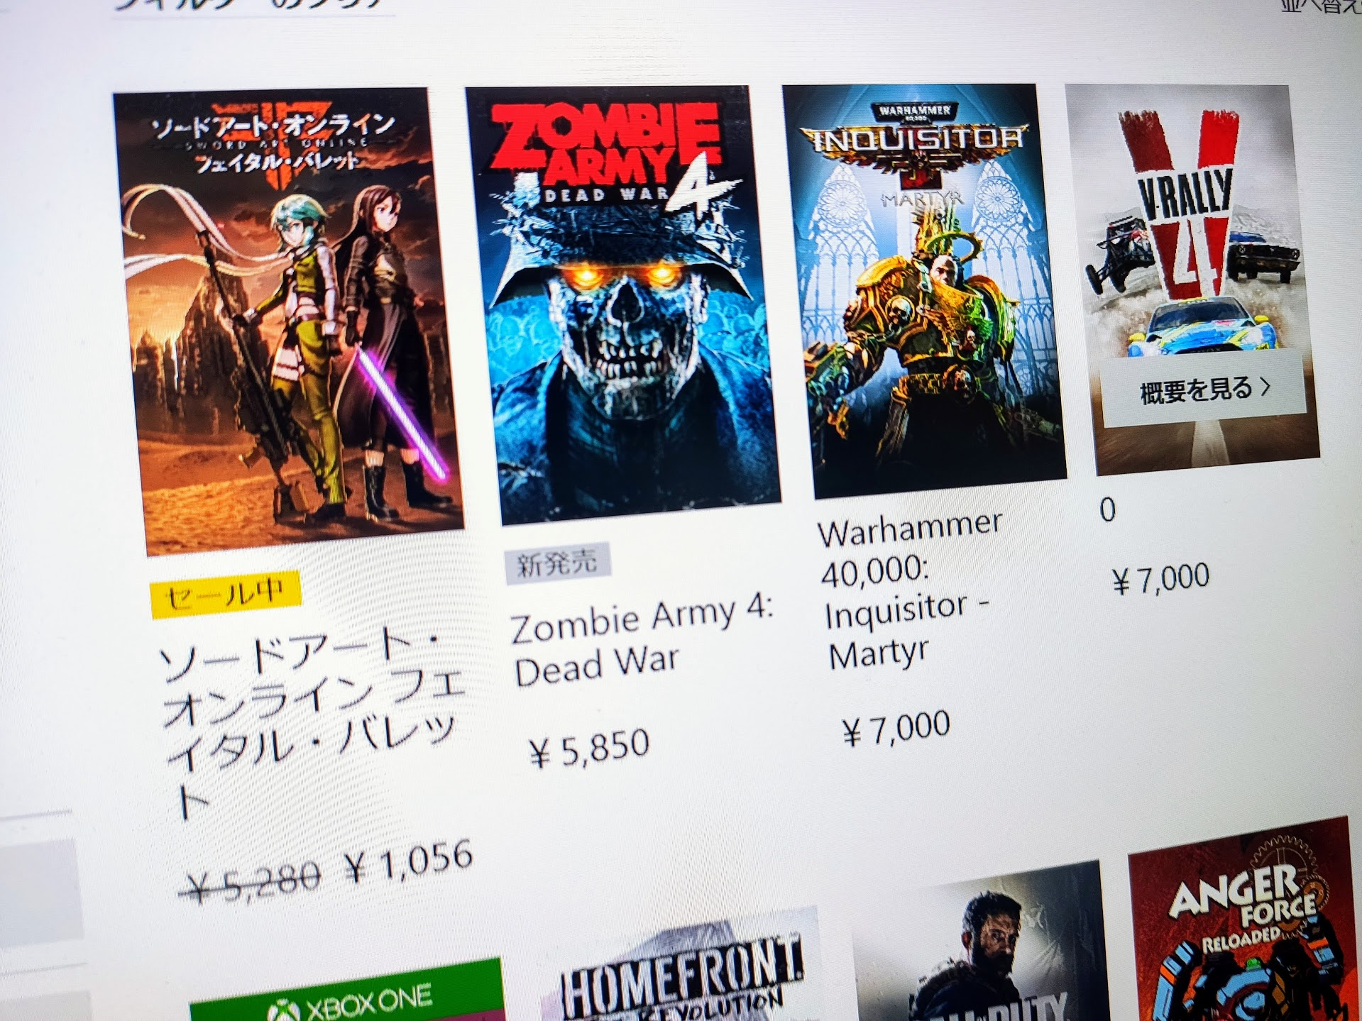Click the ¥7,000 price under Warhammer Inquisitor
1362x1021 pixels.
pos(896,728)
